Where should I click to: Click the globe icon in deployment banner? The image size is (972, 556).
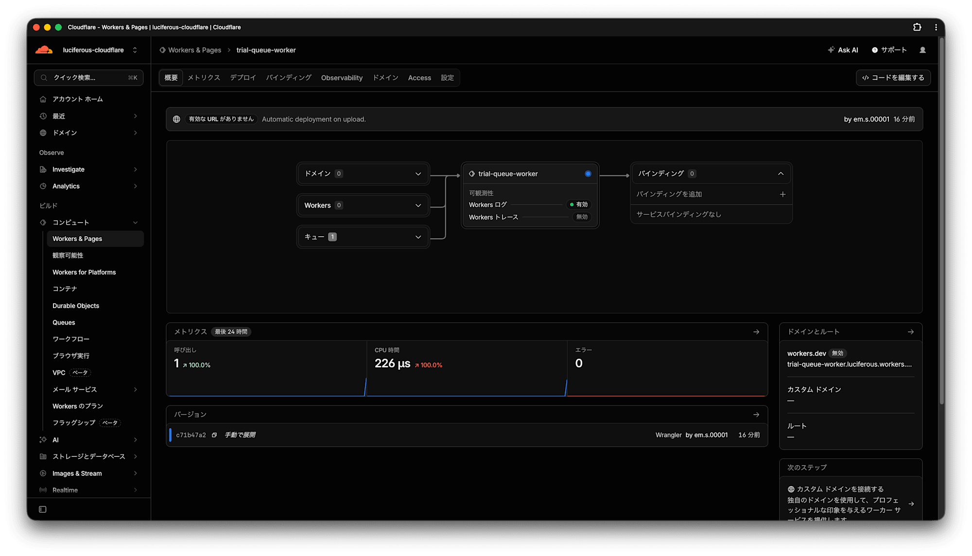click(x=176, y=119)
